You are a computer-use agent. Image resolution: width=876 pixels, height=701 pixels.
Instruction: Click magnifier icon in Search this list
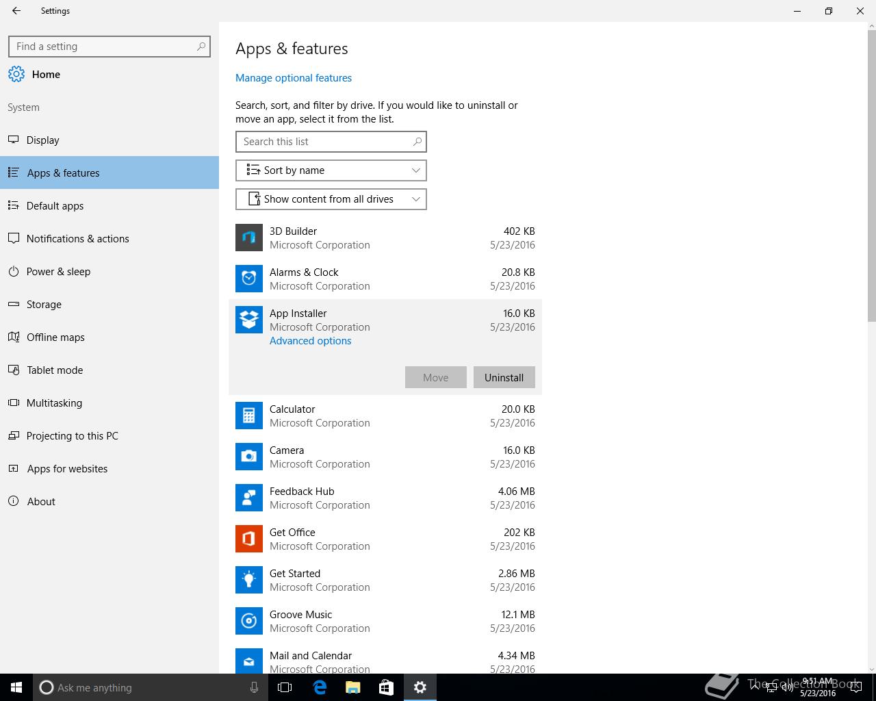(417, 142)
